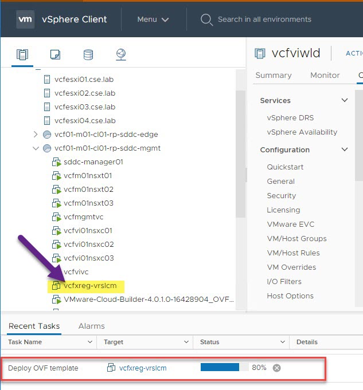Switch to the Monitor tab
The image size is (363, 390).
325,75
